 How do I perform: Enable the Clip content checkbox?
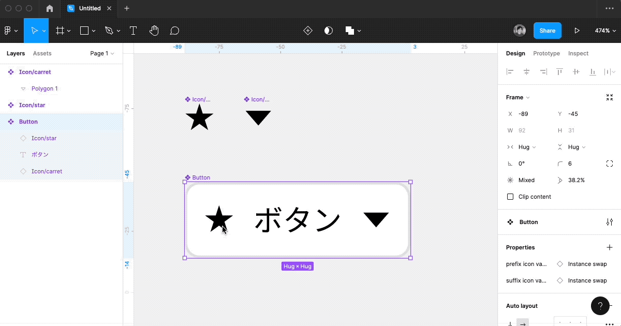tap(510, 197)
